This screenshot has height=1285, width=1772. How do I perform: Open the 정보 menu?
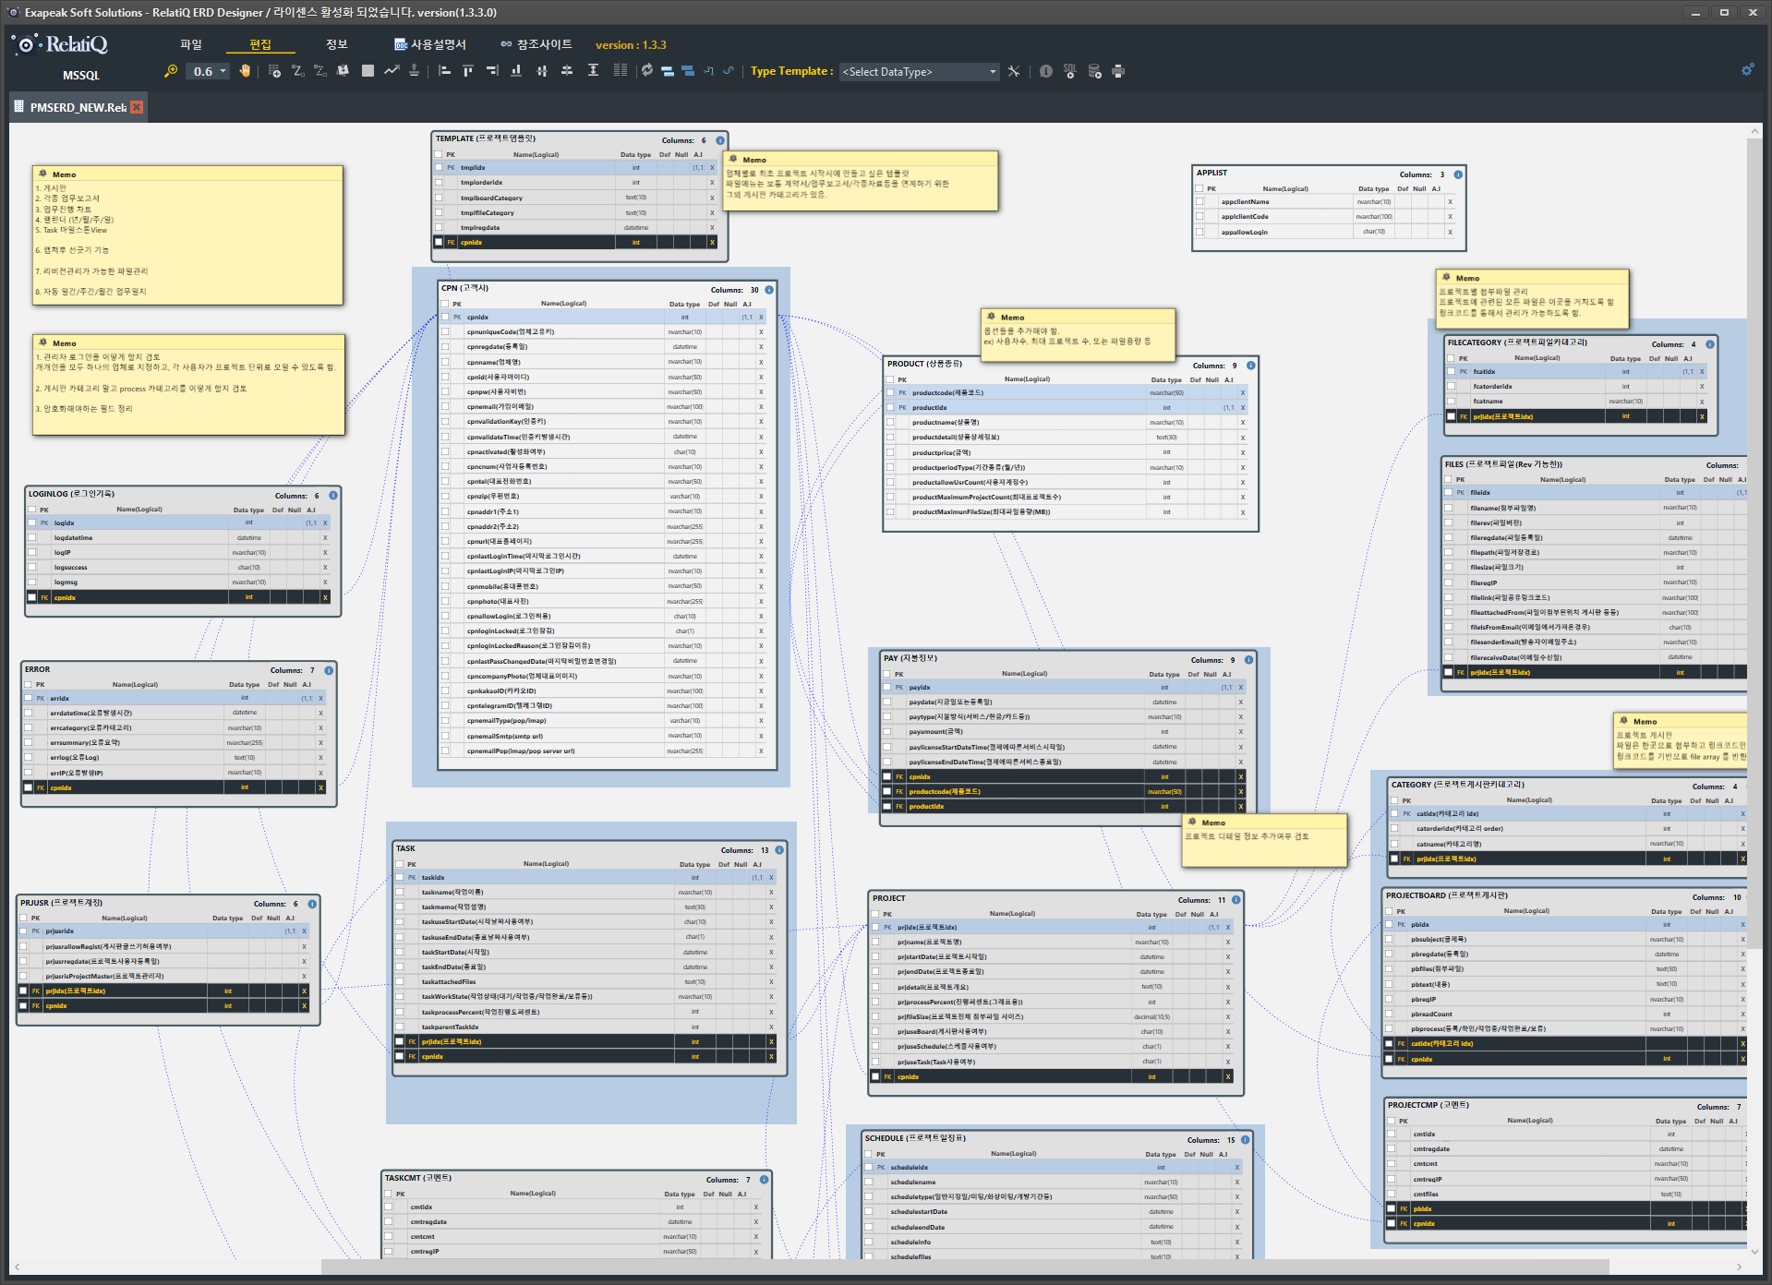[x=336, y=44]
